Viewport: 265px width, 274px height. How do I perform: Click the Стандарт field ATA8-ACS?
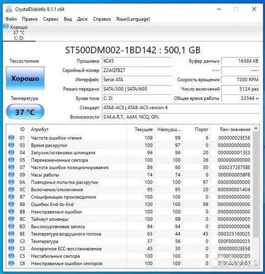coord(180,108)
